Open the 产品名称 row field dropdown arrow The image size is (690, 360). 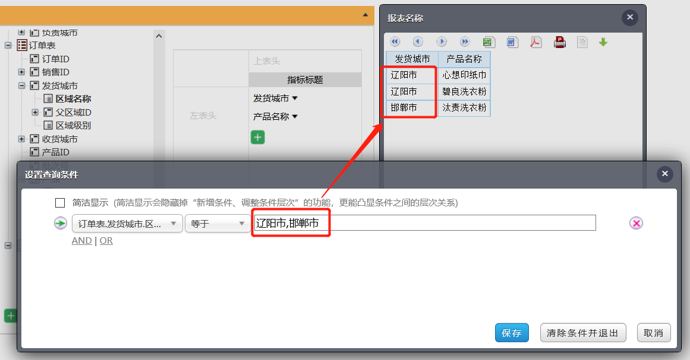pos(295,116)
